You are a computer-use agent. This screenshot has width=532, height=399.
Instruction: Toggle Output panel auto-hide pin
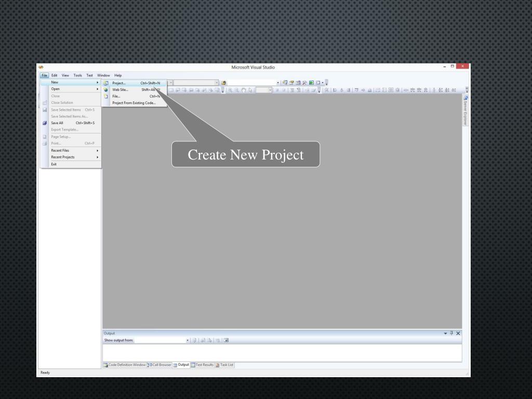coord(451,333)
